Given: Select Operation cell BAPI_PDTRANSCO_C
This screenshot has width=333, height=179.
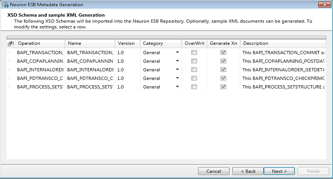Looking at the screenshot, I should pos(40,79).
